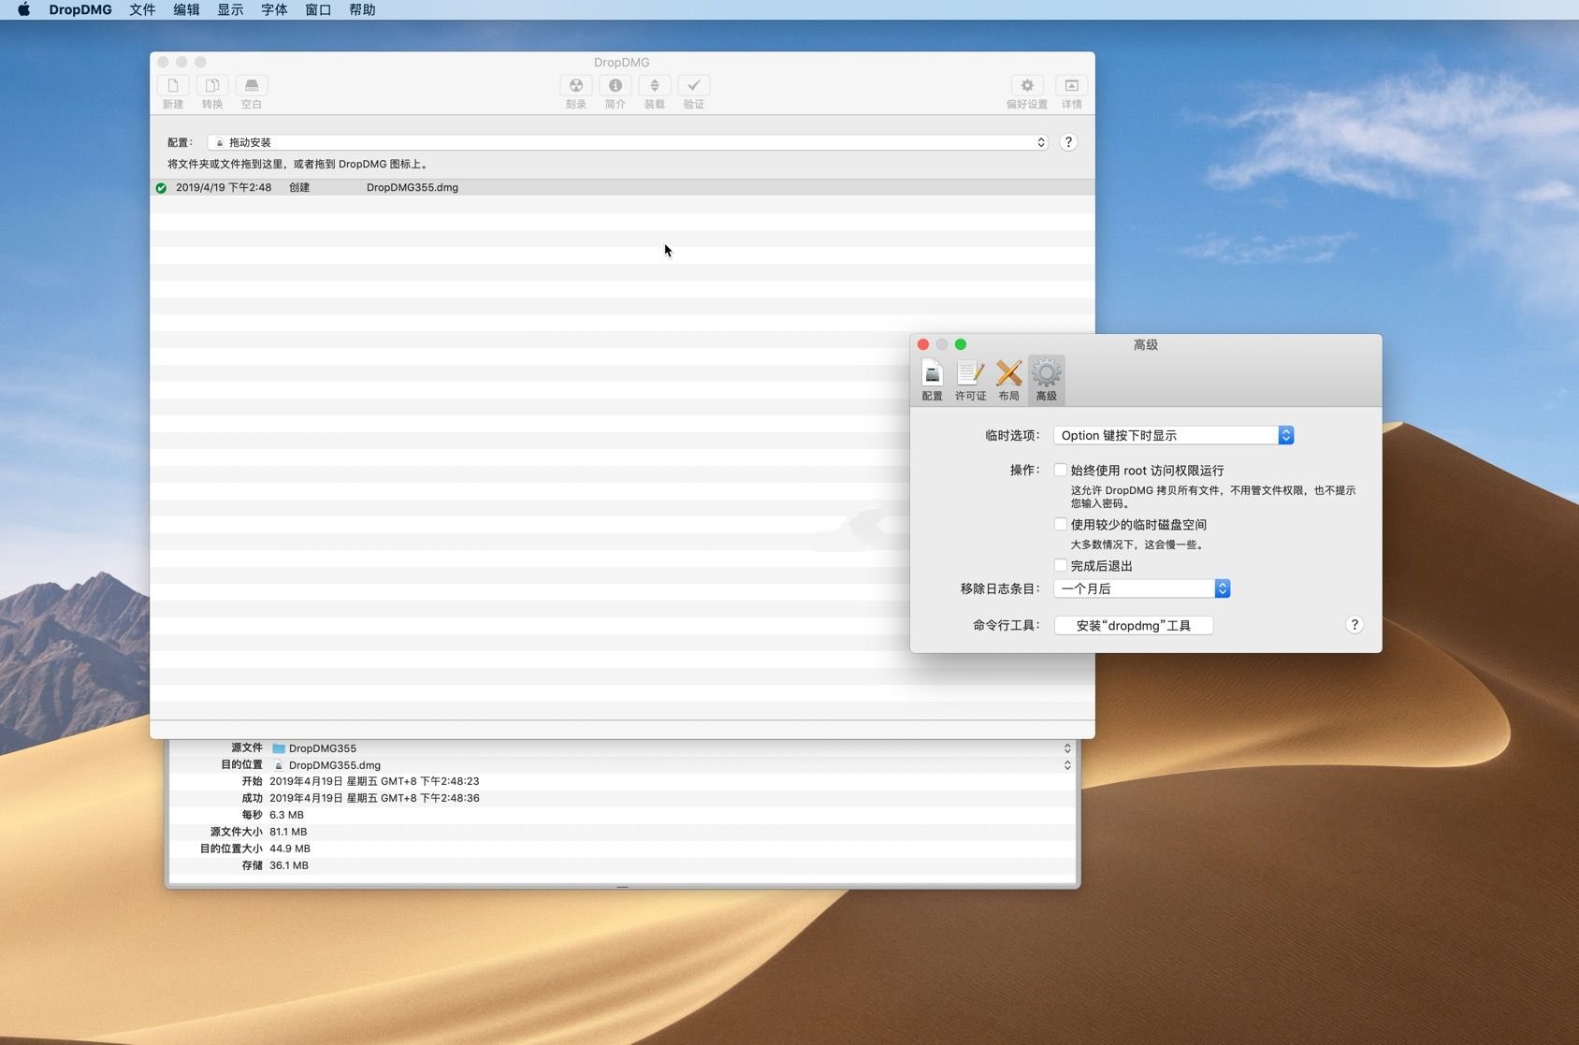Click the details drawer resize handle
1579x1045 pixels.
[x=622, y=886]
